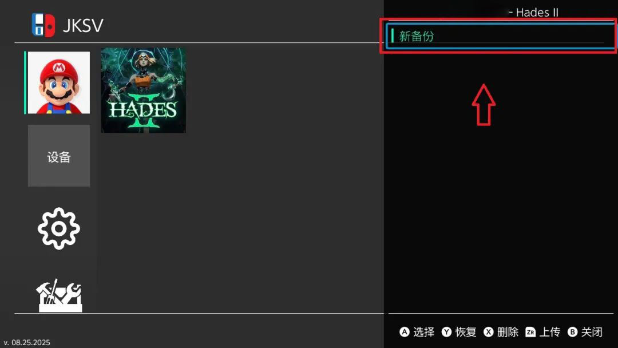Click the 关闭 close label
The height and width of the screenshot is (348, 618).
coord(592,332)
